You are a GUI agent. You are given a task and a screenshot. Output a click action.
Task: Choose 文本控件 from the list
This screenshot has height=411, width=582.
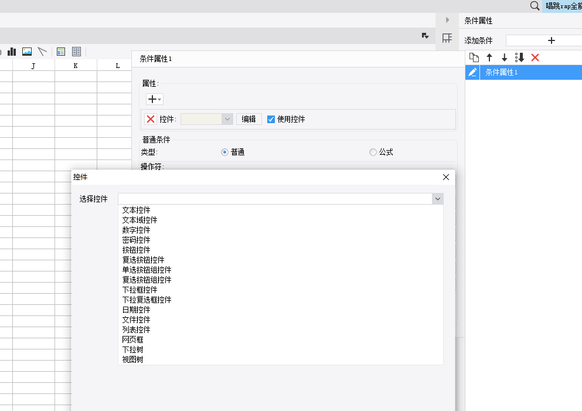(x=136, y=210)
